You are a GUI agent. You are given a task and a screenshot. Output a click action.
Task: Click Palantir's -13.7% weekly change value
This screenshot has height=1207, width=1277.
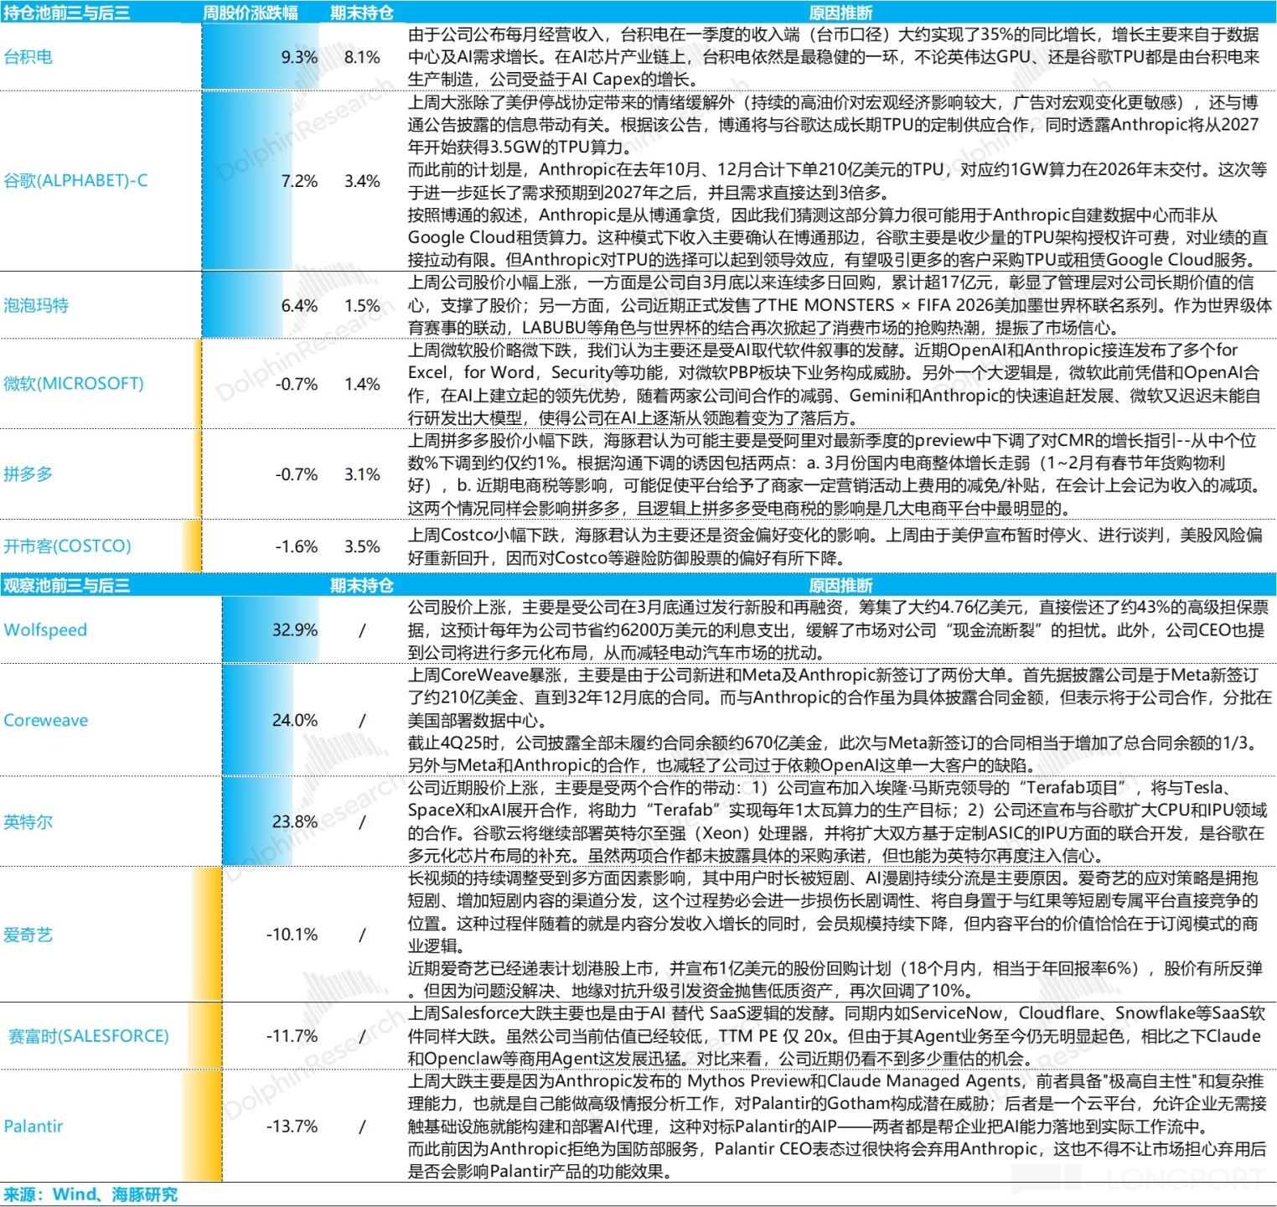(292, 1127)
